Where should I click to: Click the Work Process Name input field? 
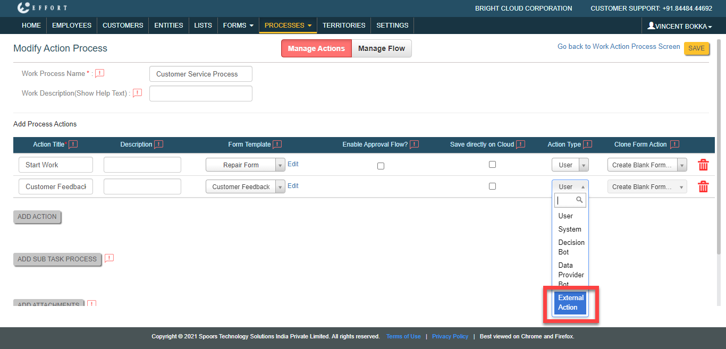click(x=200, y=74)
